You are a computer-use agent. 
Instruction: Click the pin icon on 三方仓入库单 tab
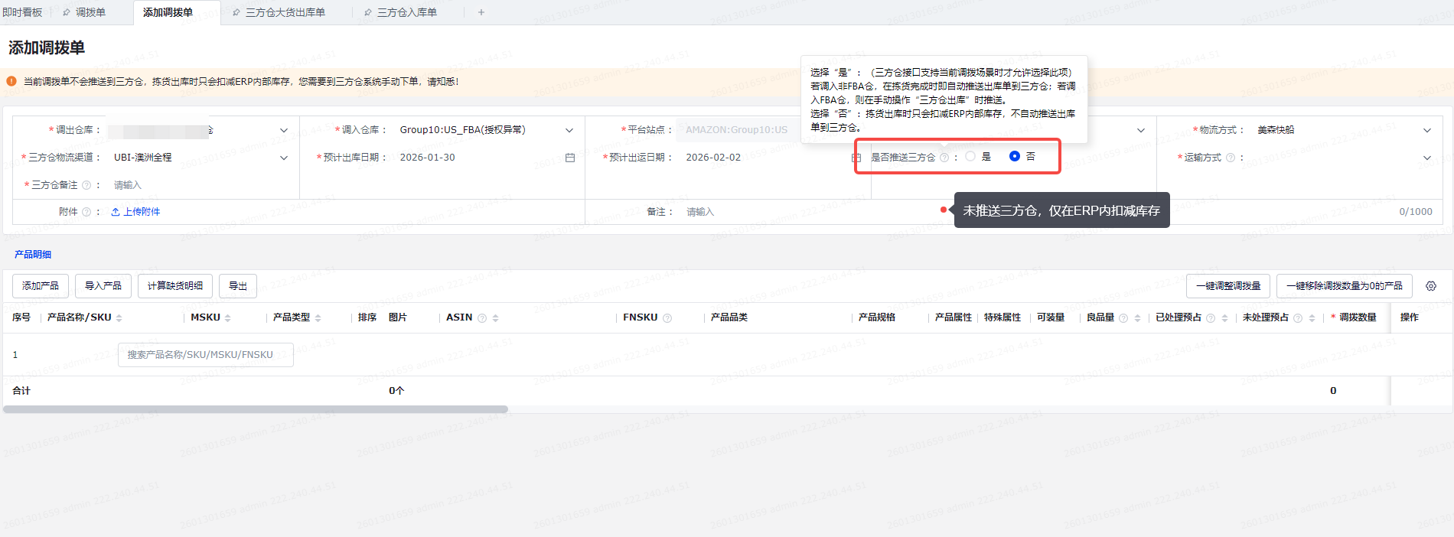click(x=368, y=12)
